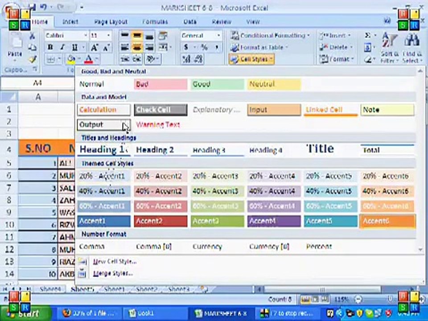This screenshot has height=321, width=428.
Task: Apply the Output cell style
Action: [x=104, y=125]
